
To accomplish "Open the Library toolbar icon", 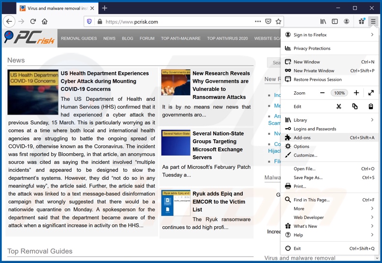I will (x=323, y=22).
